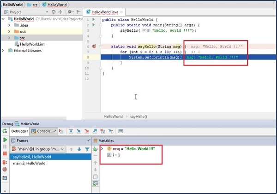
Task: Click Frames panel restore arrow icon
Action: point(88,141)
